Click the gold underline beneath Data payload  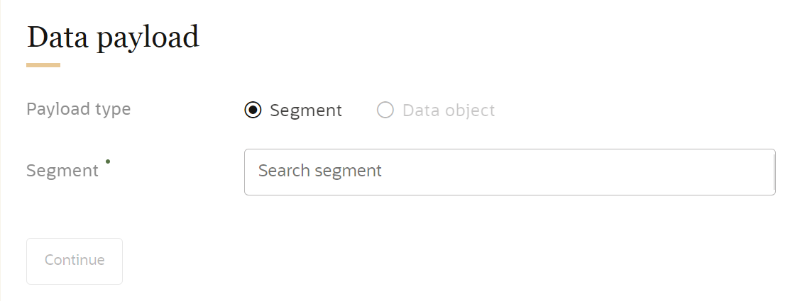pos(43,65)
